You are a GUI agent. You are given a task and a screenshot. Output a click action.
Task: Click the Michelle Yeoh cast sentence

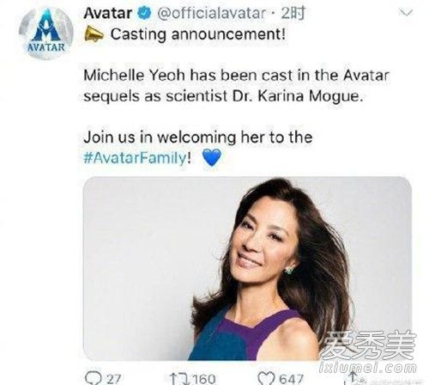[x=236, y=86]
